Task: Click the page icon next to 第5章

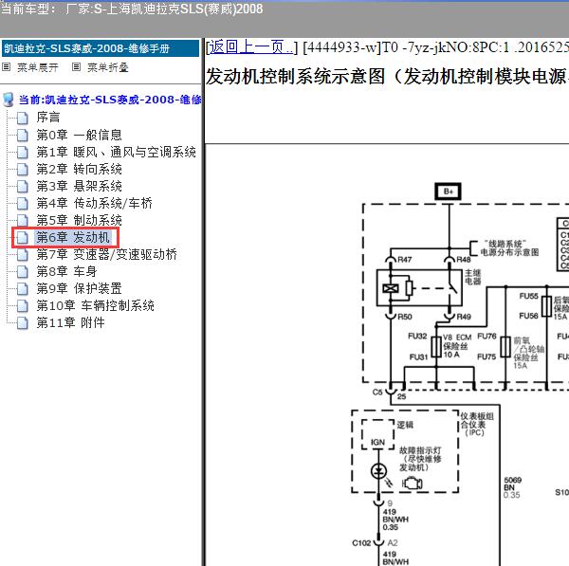Action: point(23,220)
